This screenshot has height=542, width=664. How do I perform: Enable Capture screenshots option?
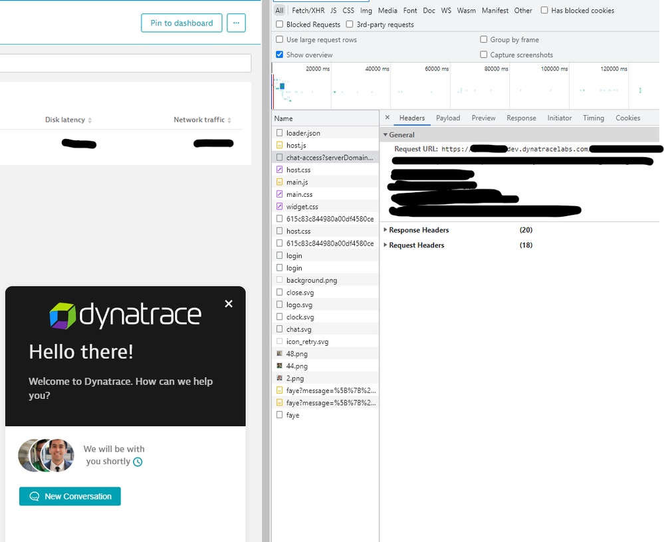tap(484, 55)
